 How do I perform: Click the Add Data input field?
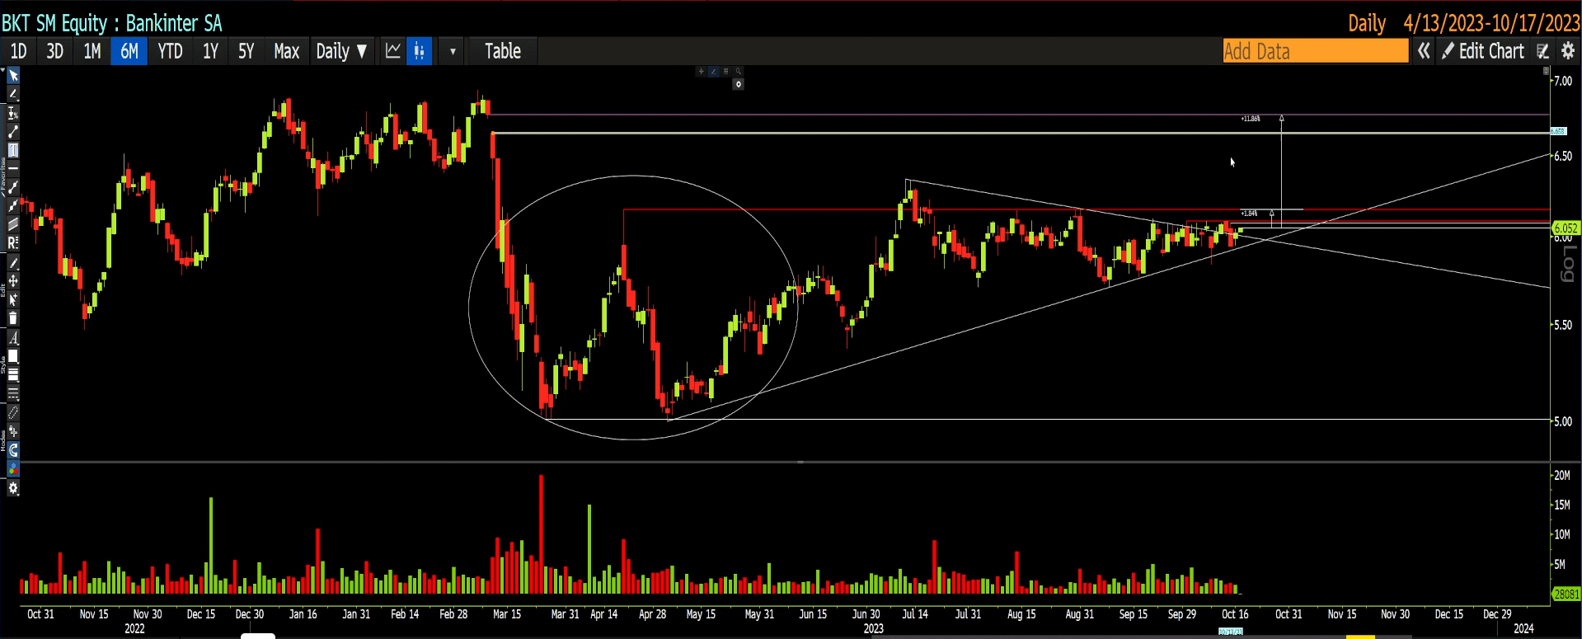pyautogui.click(x=1316, y=51)
